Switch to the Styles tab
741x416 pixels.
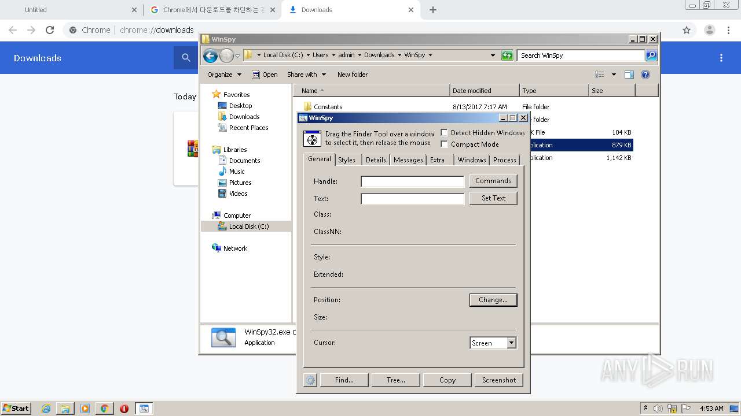[x=347, y=160]
